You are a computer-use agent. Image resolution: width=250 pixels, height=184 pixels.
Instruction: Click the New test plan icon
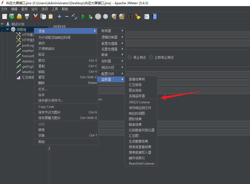(5, 16)
